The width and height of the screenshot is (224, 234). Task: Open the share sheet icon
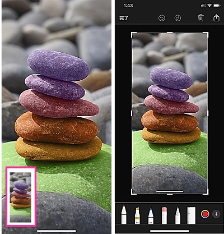216,18
